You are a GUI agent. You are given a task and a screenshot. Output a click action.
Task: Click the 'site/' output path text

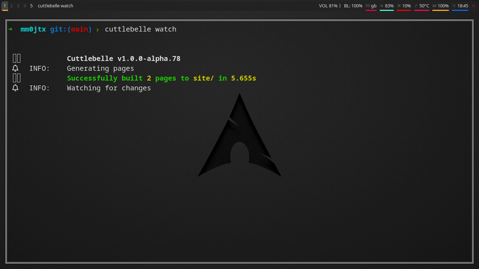click(204, 78)
